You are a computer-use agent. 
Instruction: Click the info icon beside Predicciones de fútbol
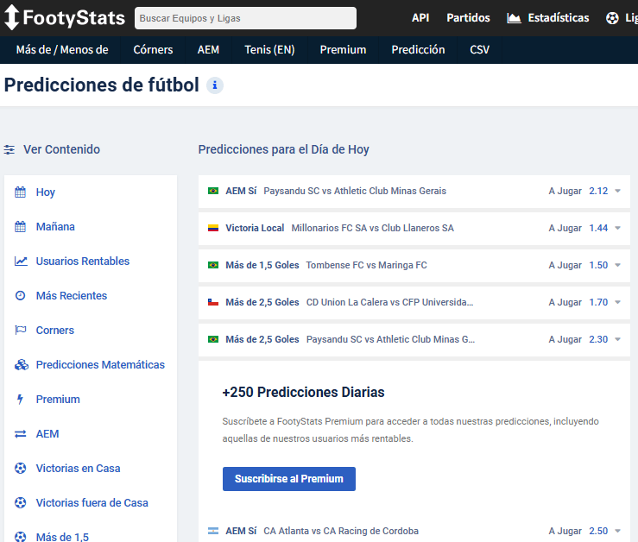tap(215, 85)
